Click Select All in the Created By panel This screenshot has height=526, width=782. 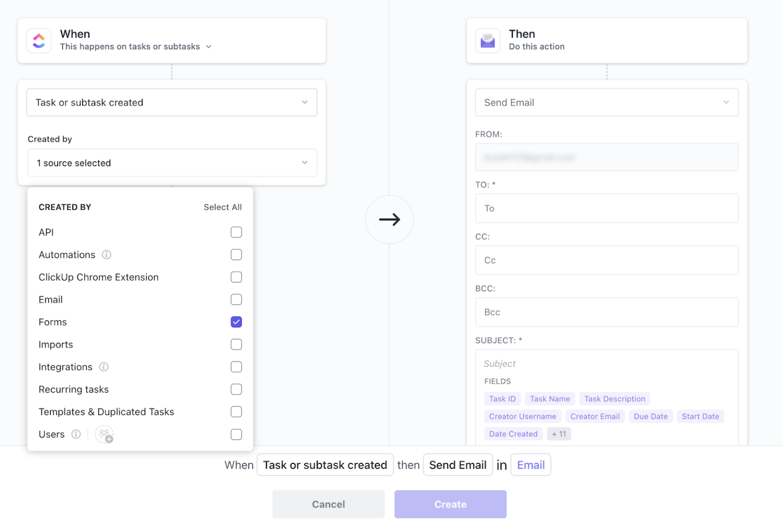point(222,207)
